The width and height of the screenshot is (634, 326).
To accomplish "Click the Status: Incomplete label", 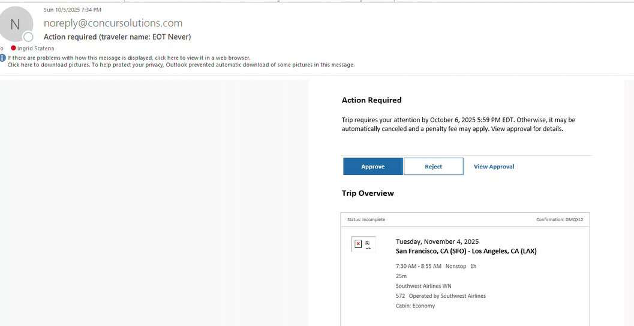I will click(x=366, y=220).
